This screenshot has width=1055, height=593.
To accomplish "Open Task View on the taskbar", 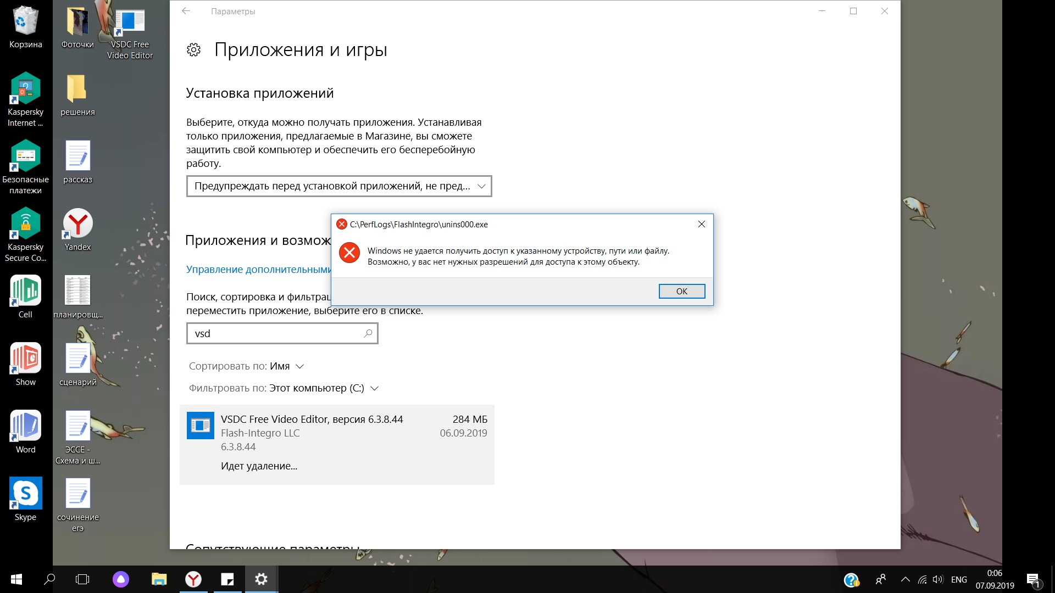I will click(x=82, y=579).
